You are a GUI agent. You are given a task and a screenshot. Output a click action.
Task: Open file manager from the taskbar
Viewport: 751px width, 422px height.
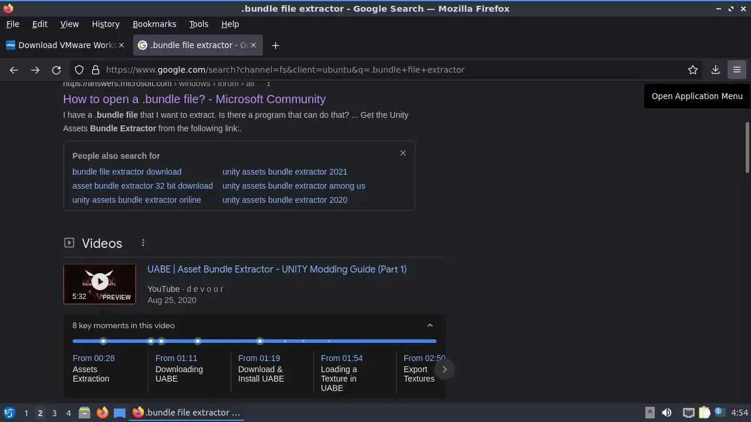[84, 413]
